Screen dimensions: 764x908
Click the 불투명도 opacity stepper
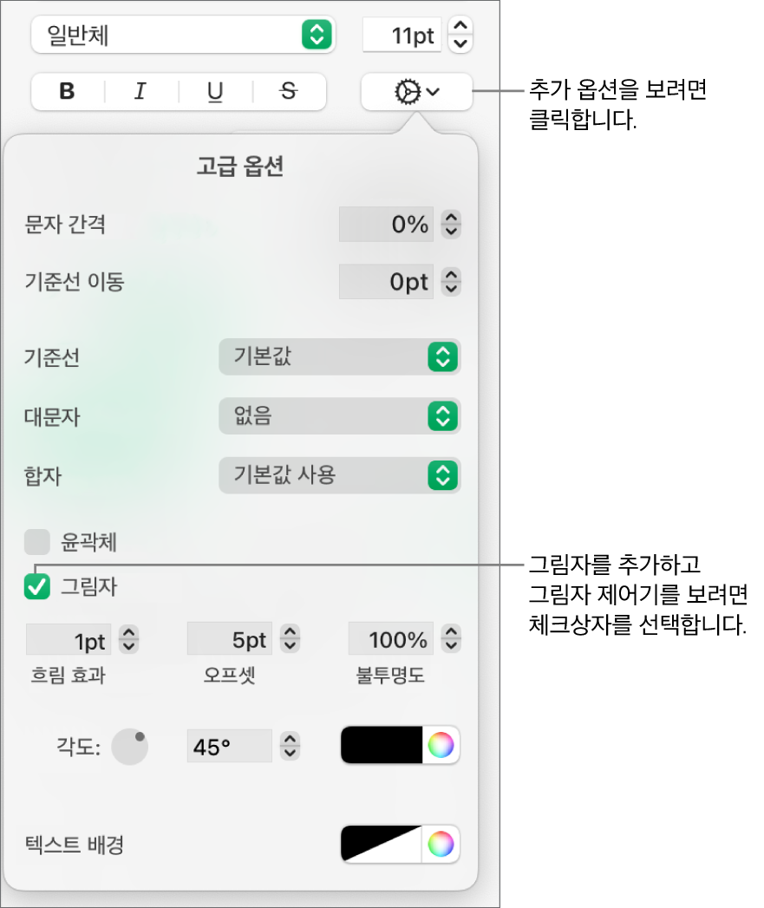pos(451,641)
